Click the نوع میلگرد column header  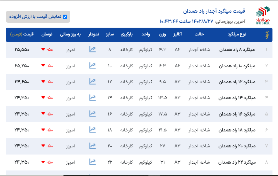tap(237, 34)
